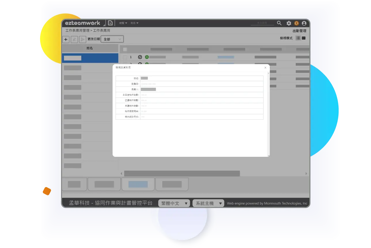
Task: Open the 總覽 menu in the top bar
Action: pos(123,23)
